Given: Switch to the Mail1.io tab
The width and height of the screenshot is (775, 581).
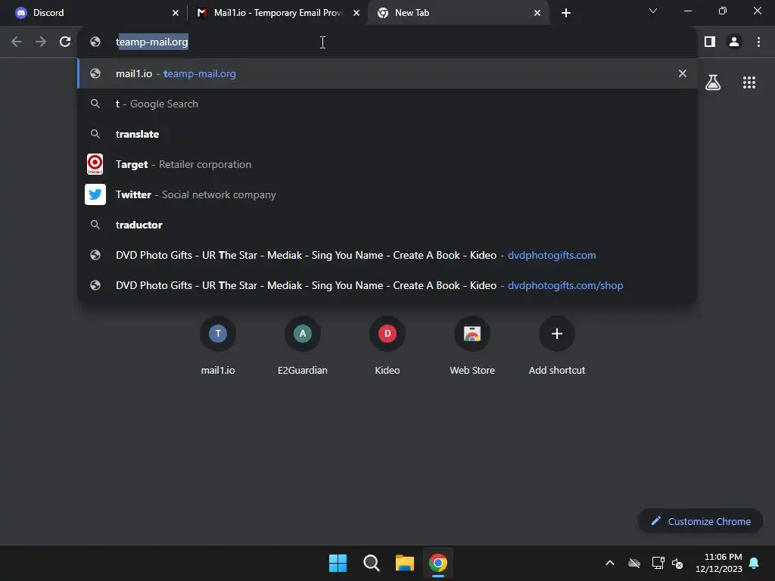Looking at the screenshot, I should (278, 13).
